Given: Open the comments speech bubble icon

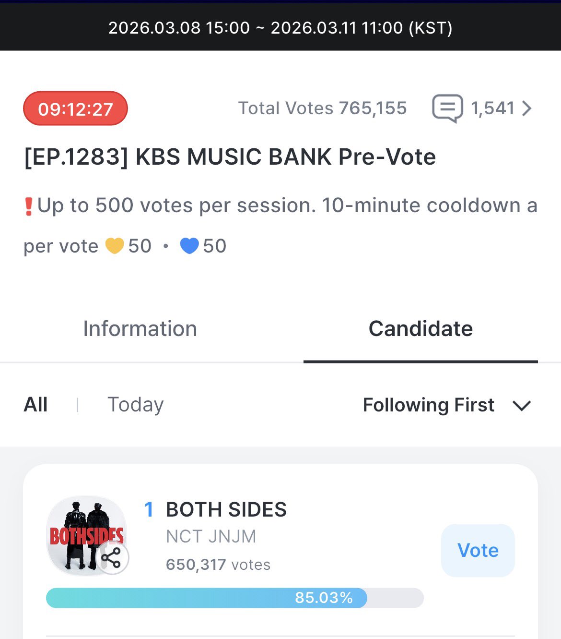Looking at the screenshot, I should point(447,109).
